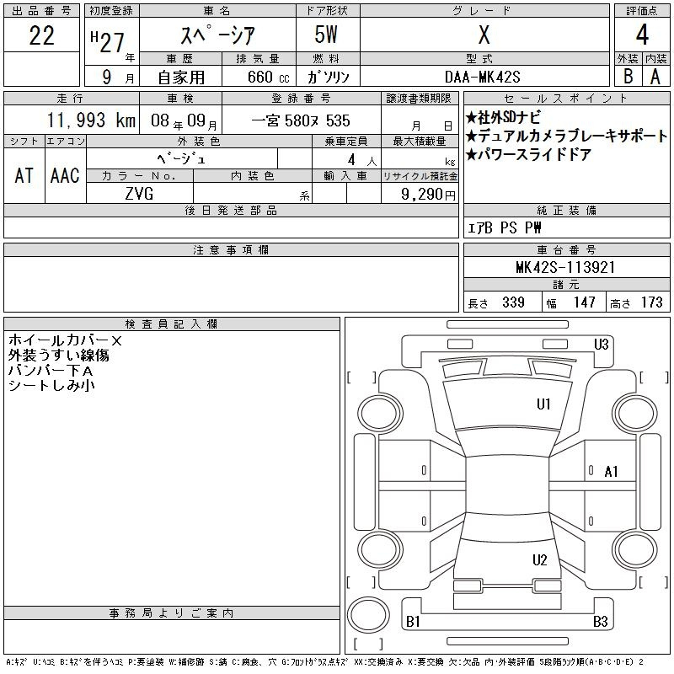This screenshot has width=674, height=674.
Task: Select the overall grade score 4
Action: tap(642, 36)
